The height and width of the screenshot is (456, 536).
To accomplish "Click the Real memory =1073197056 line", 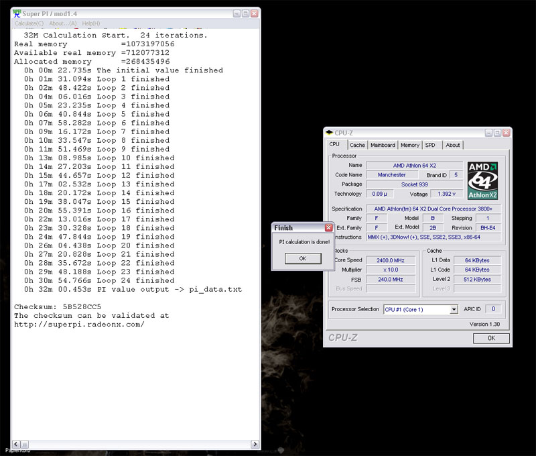I will click(x=94, y=44).
